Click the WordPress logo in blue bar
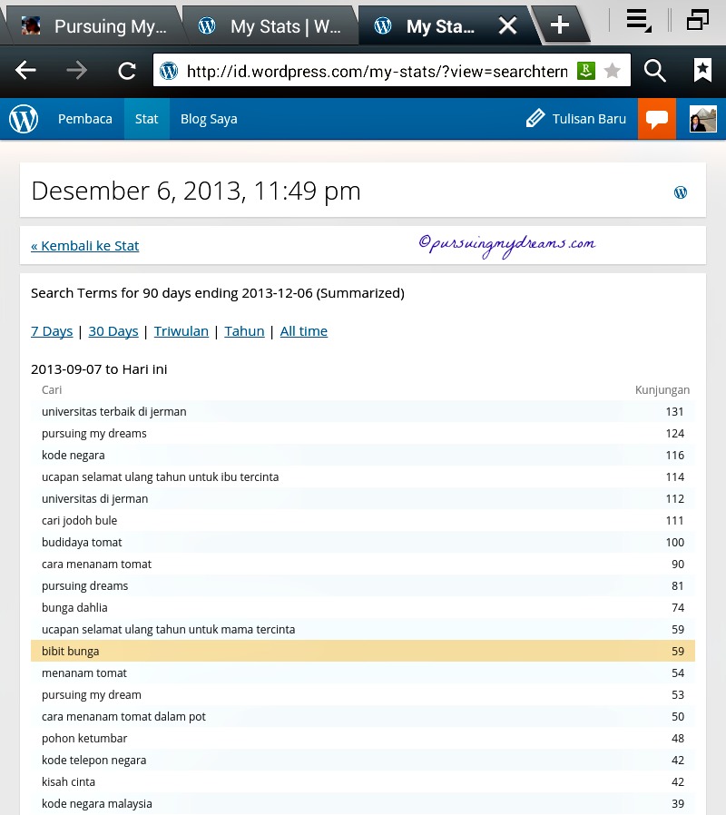 [24, 119]
